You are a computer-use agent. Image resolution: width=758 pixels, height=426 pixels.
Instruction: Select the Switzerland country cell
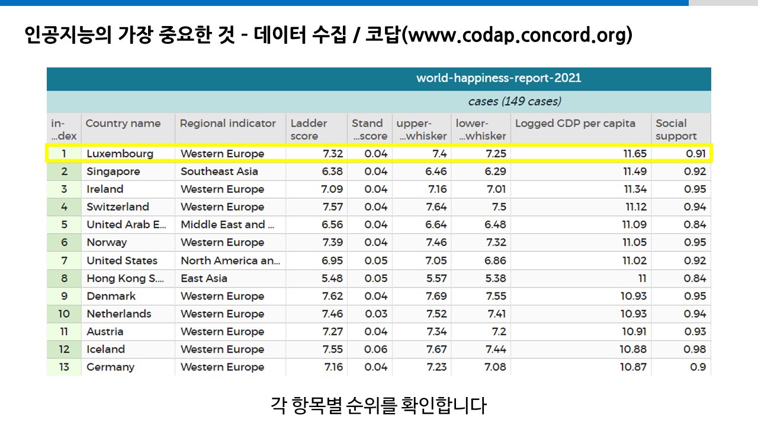(x=128, y=207)
